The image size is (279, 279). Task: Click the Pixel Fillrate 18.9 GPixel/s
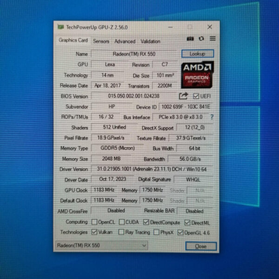coord(111,138)
